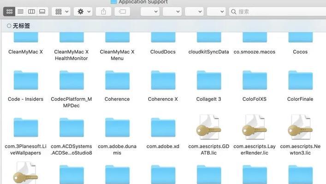
Task: Select the Coherence folder icon
Action: click(117, 80)
